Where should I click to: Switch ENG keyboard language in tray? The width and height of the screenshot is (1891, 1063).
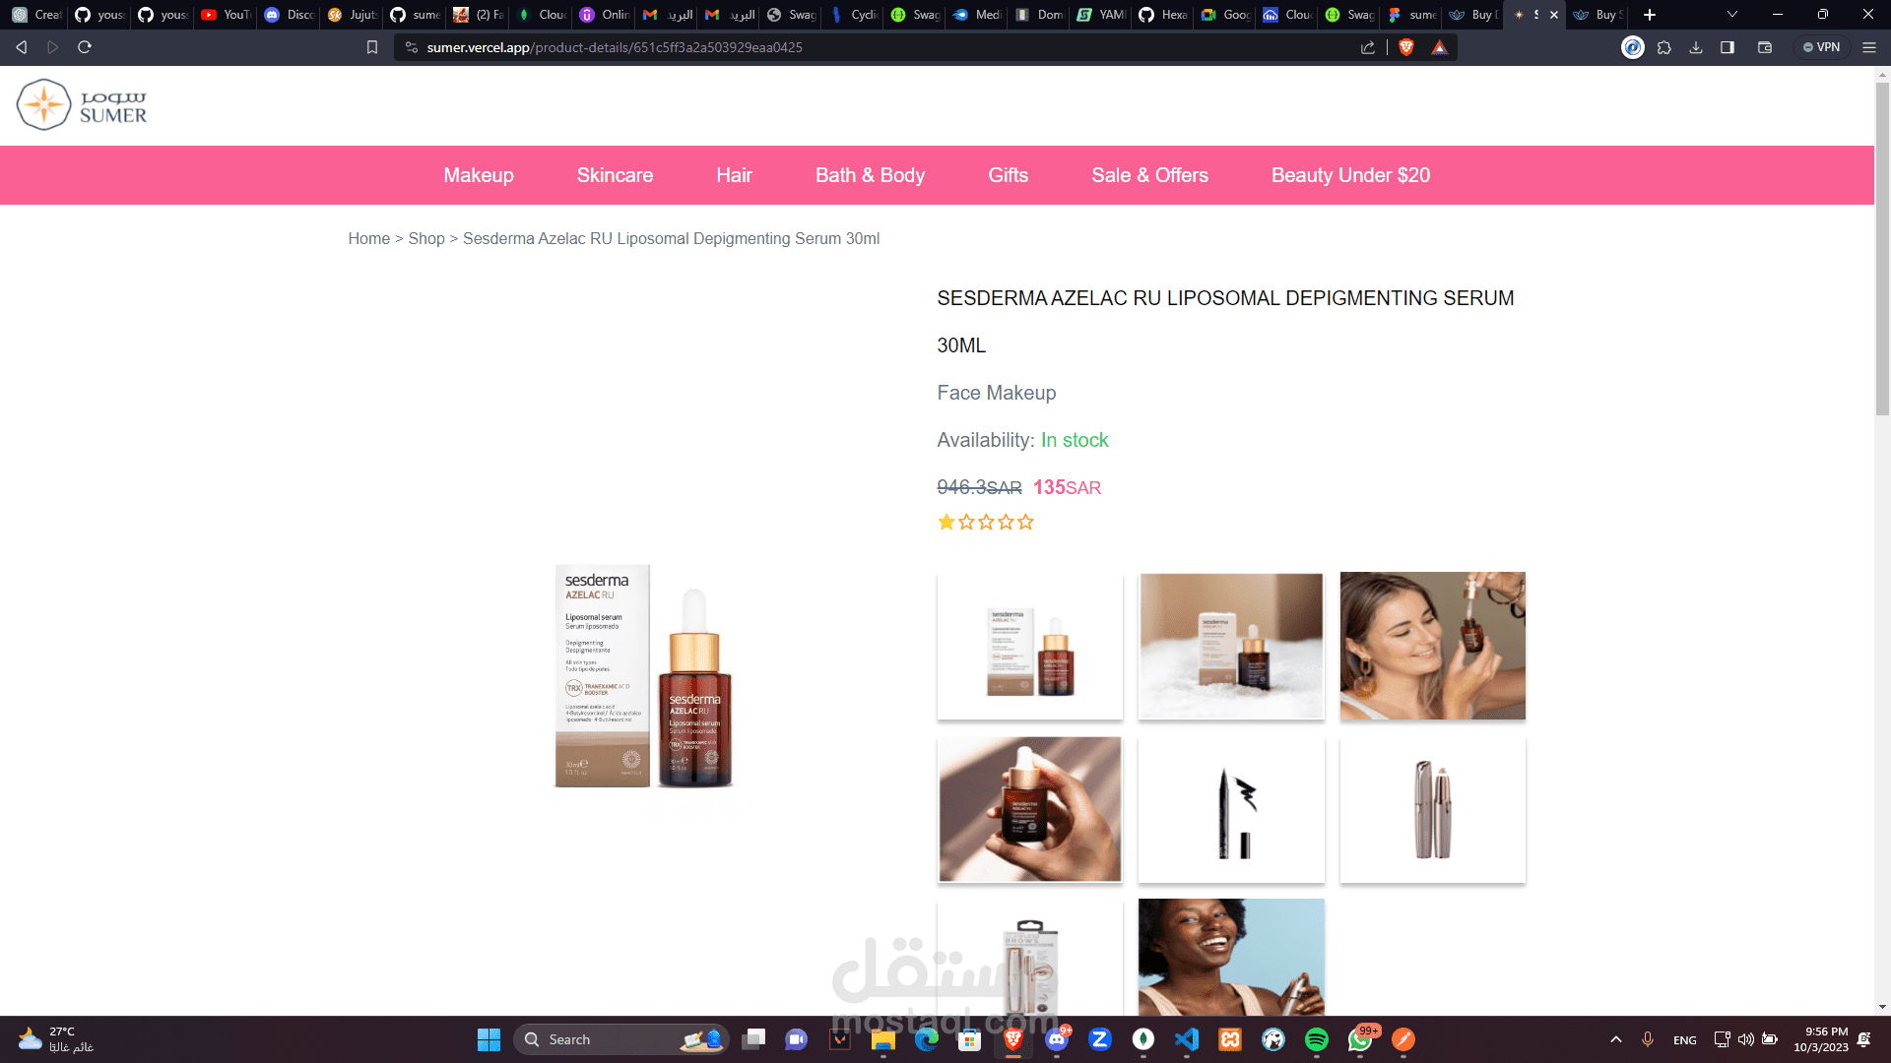[1685, 1040]
